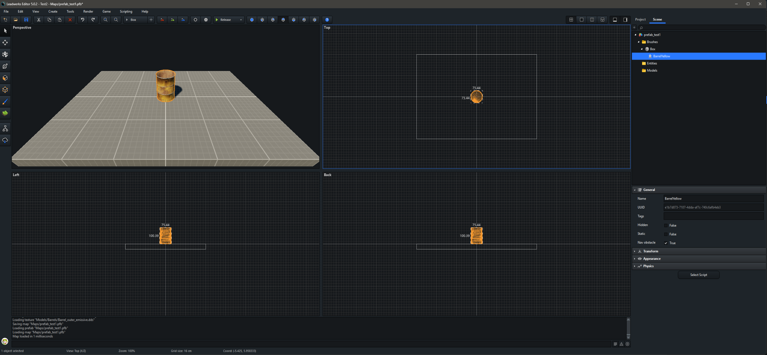Open the Release build configuration dropdown
This screenshot has height=355, width=767.
pyautogui.click(x=241, y=20)
